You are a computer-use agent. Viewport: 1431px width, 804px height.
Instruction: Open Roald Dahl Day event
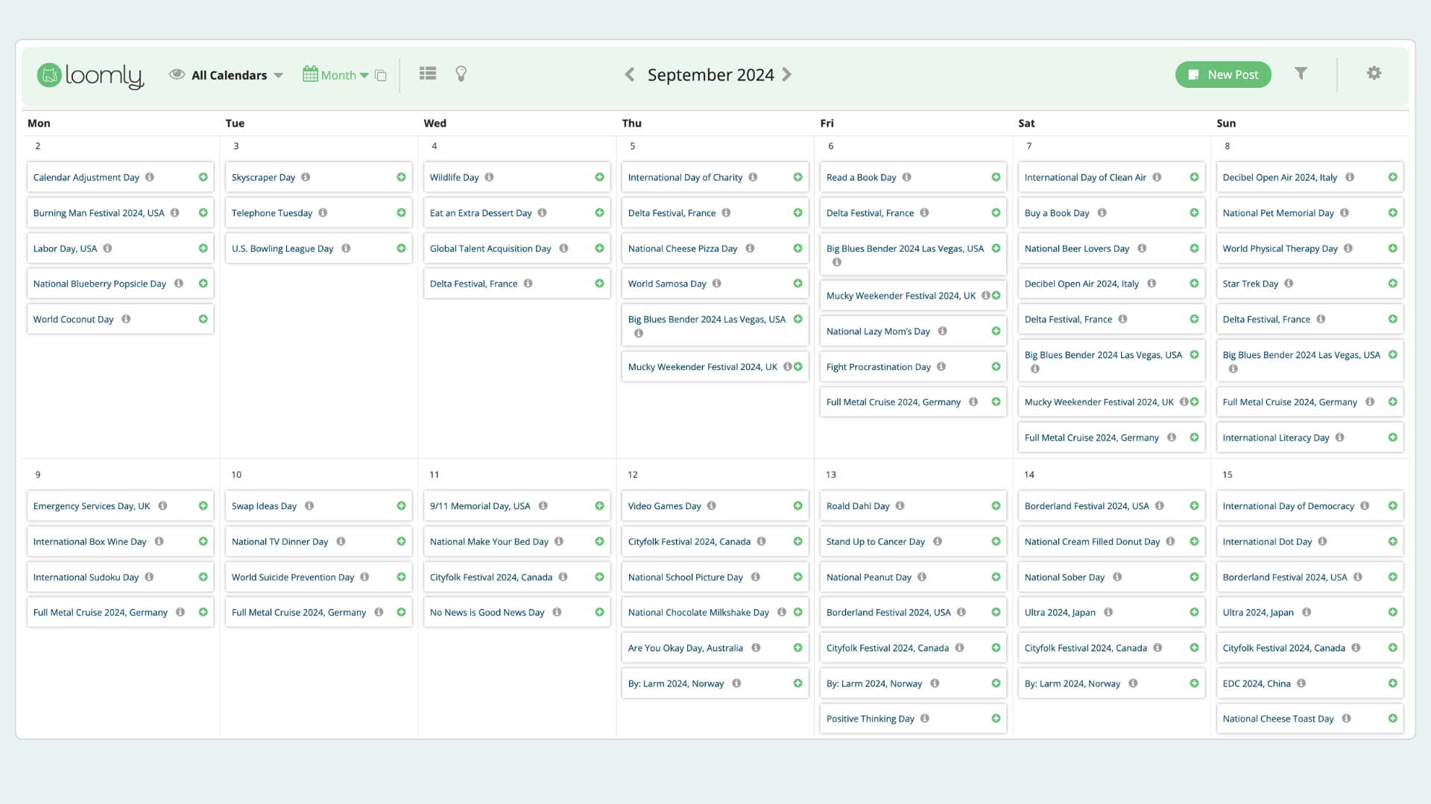(857, 506)
